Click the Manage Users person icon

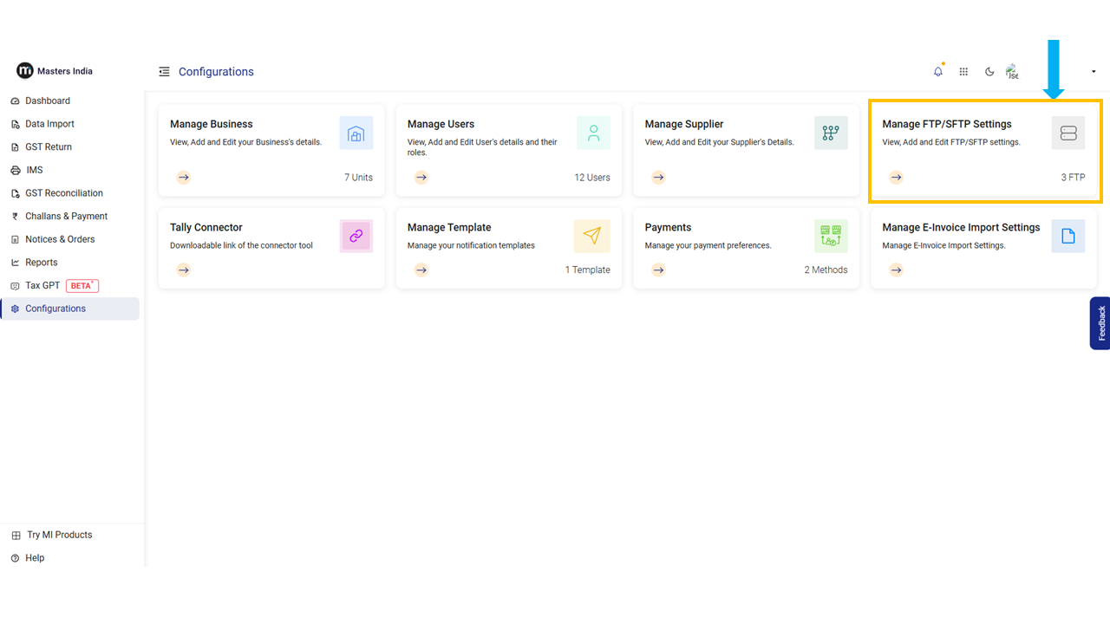(593, 133)
